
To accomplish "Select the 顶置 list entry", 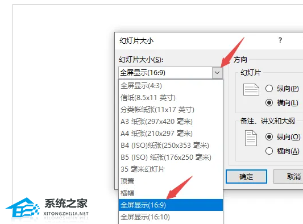I will (x=171, y=181).
